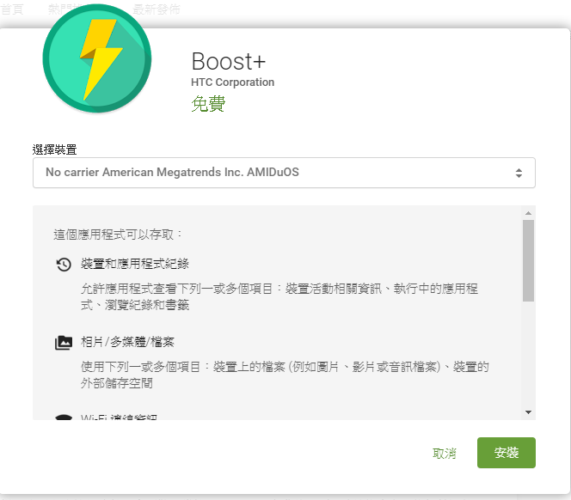This screenshot has height=500, width=571.
Task: Click the 首頁 tab in background page
Action: click(12, 9)
